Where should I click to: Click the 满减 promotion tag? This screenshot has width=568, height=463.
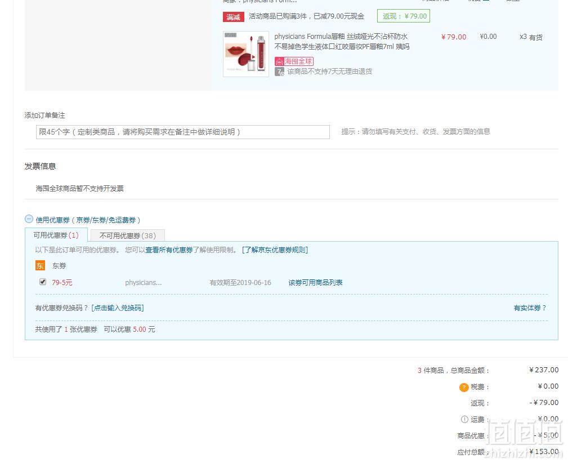point(233,17)
